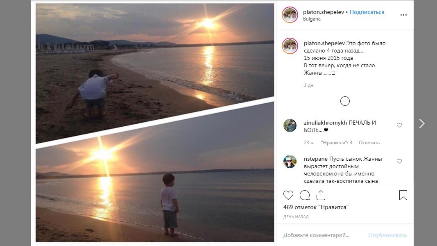Open the three-dot post options menu

[404, 15]
